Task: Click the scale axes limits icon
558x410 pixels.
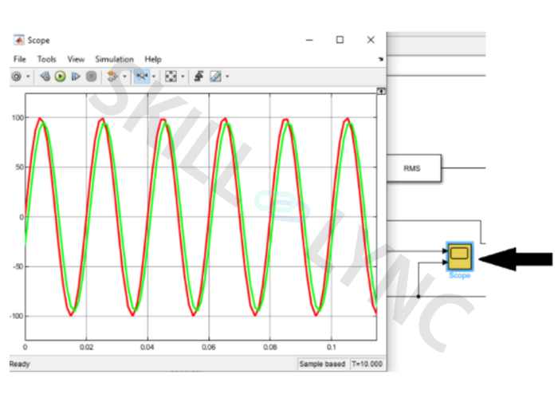Action: [x=171, y=77]
